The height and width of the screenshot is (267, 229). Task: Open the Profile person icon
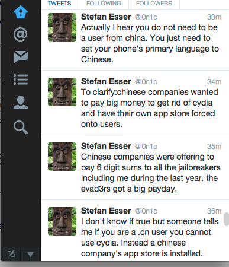pyautogui.click(x=21, y=102)
